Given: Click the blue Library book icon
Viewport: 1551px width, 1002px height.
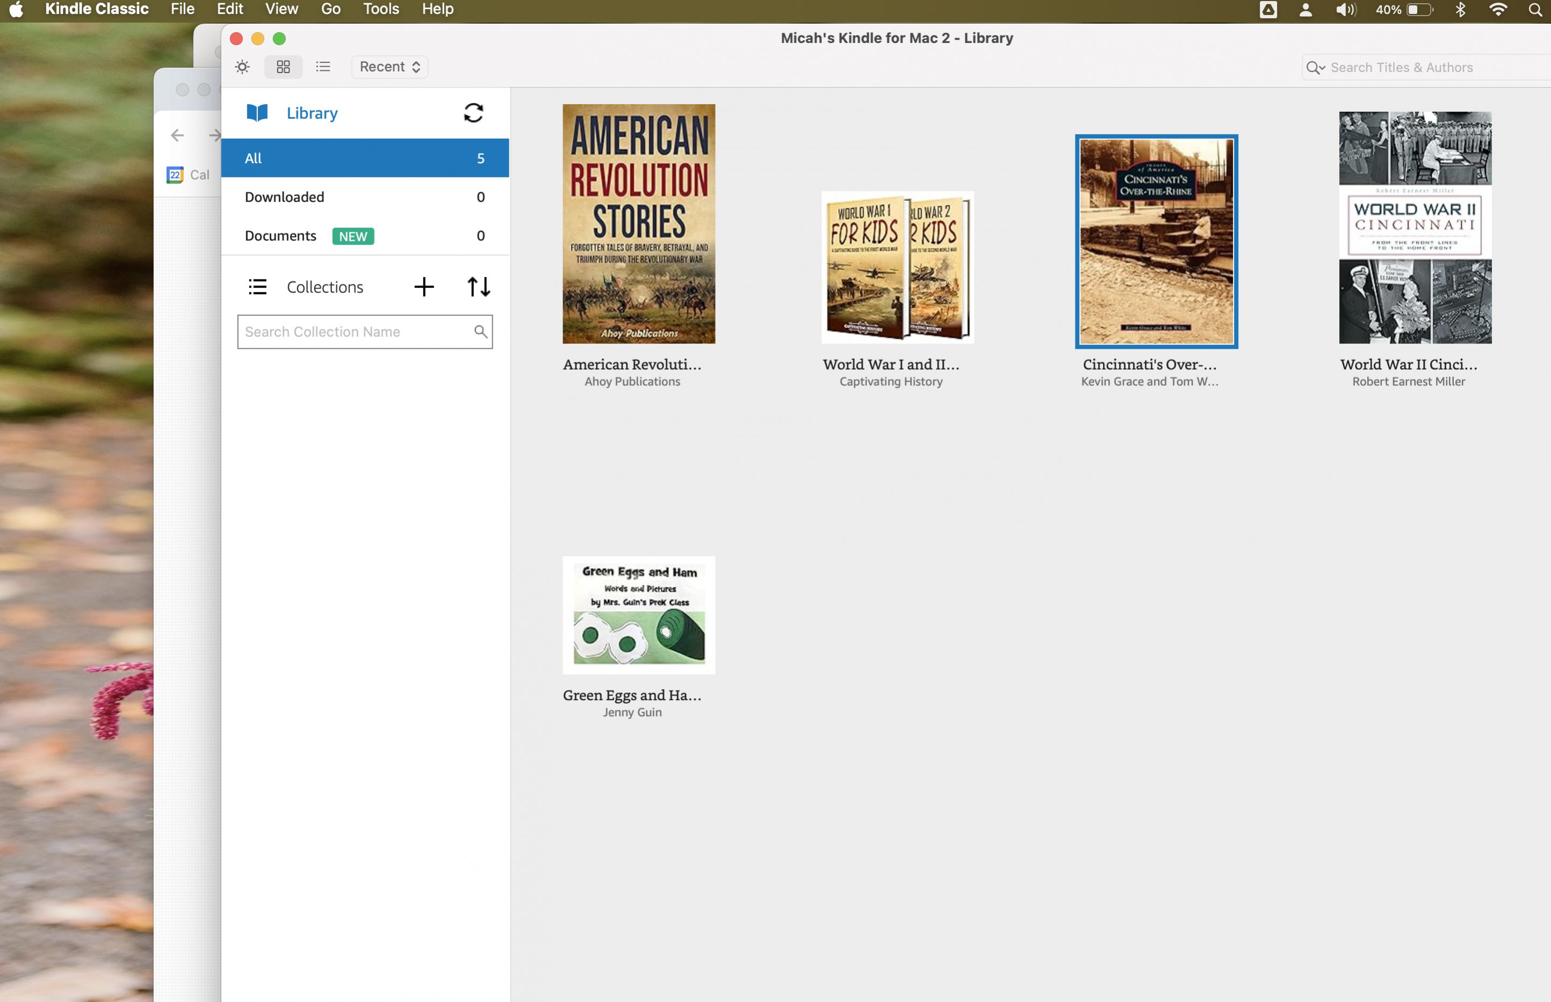Looking at the screenshot, I should coord(257,113).
